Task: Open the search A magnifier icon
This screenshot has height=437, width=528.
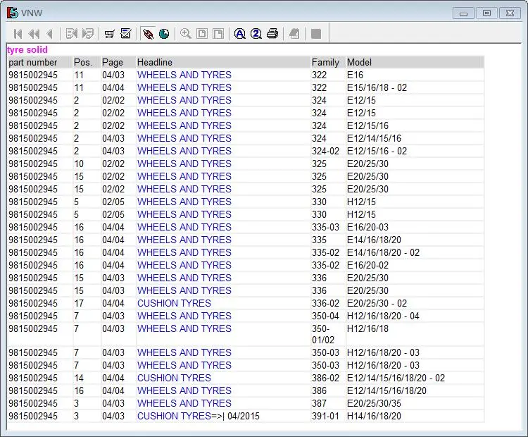Action: tap(240, 34)
